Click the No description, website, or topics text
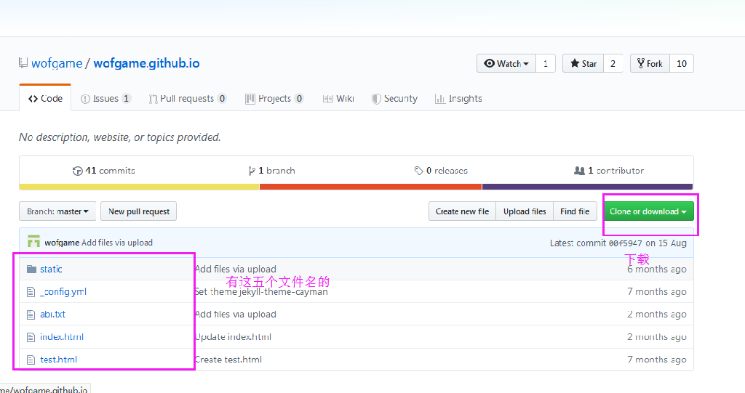745x393 pixels. tap(120, 137)
